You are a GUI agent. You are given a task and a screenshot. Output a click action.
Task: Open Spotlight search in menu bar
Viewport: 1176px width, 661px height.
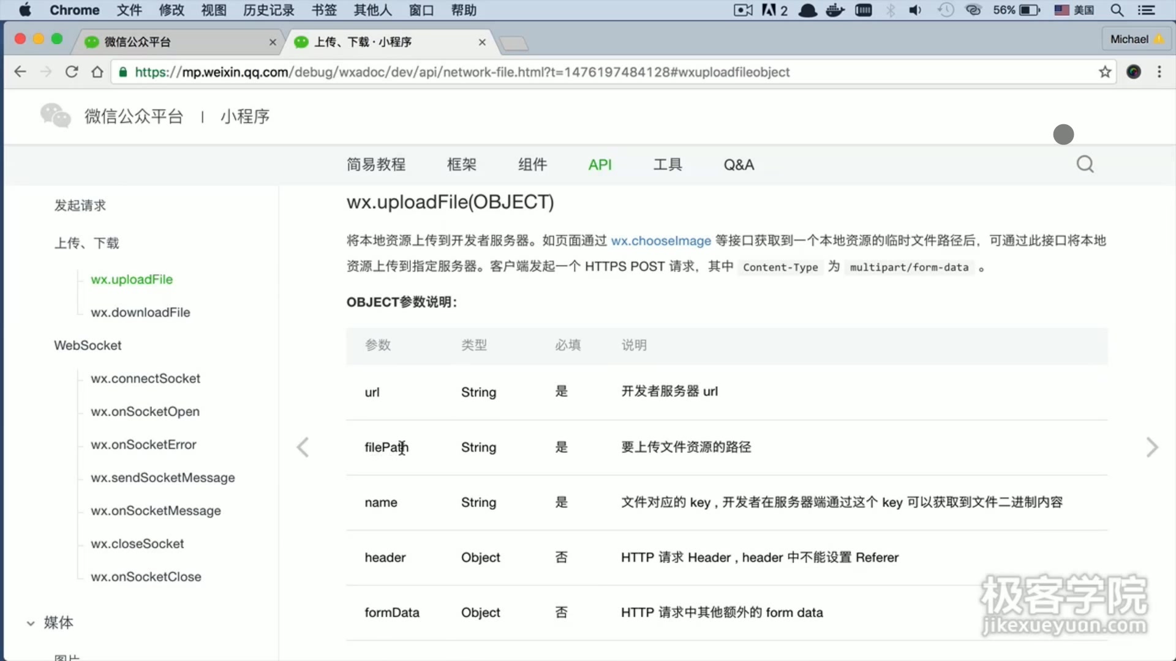[1117, 10]
